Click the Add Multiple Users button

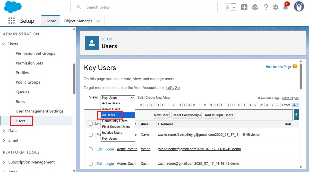pos(219,115)
